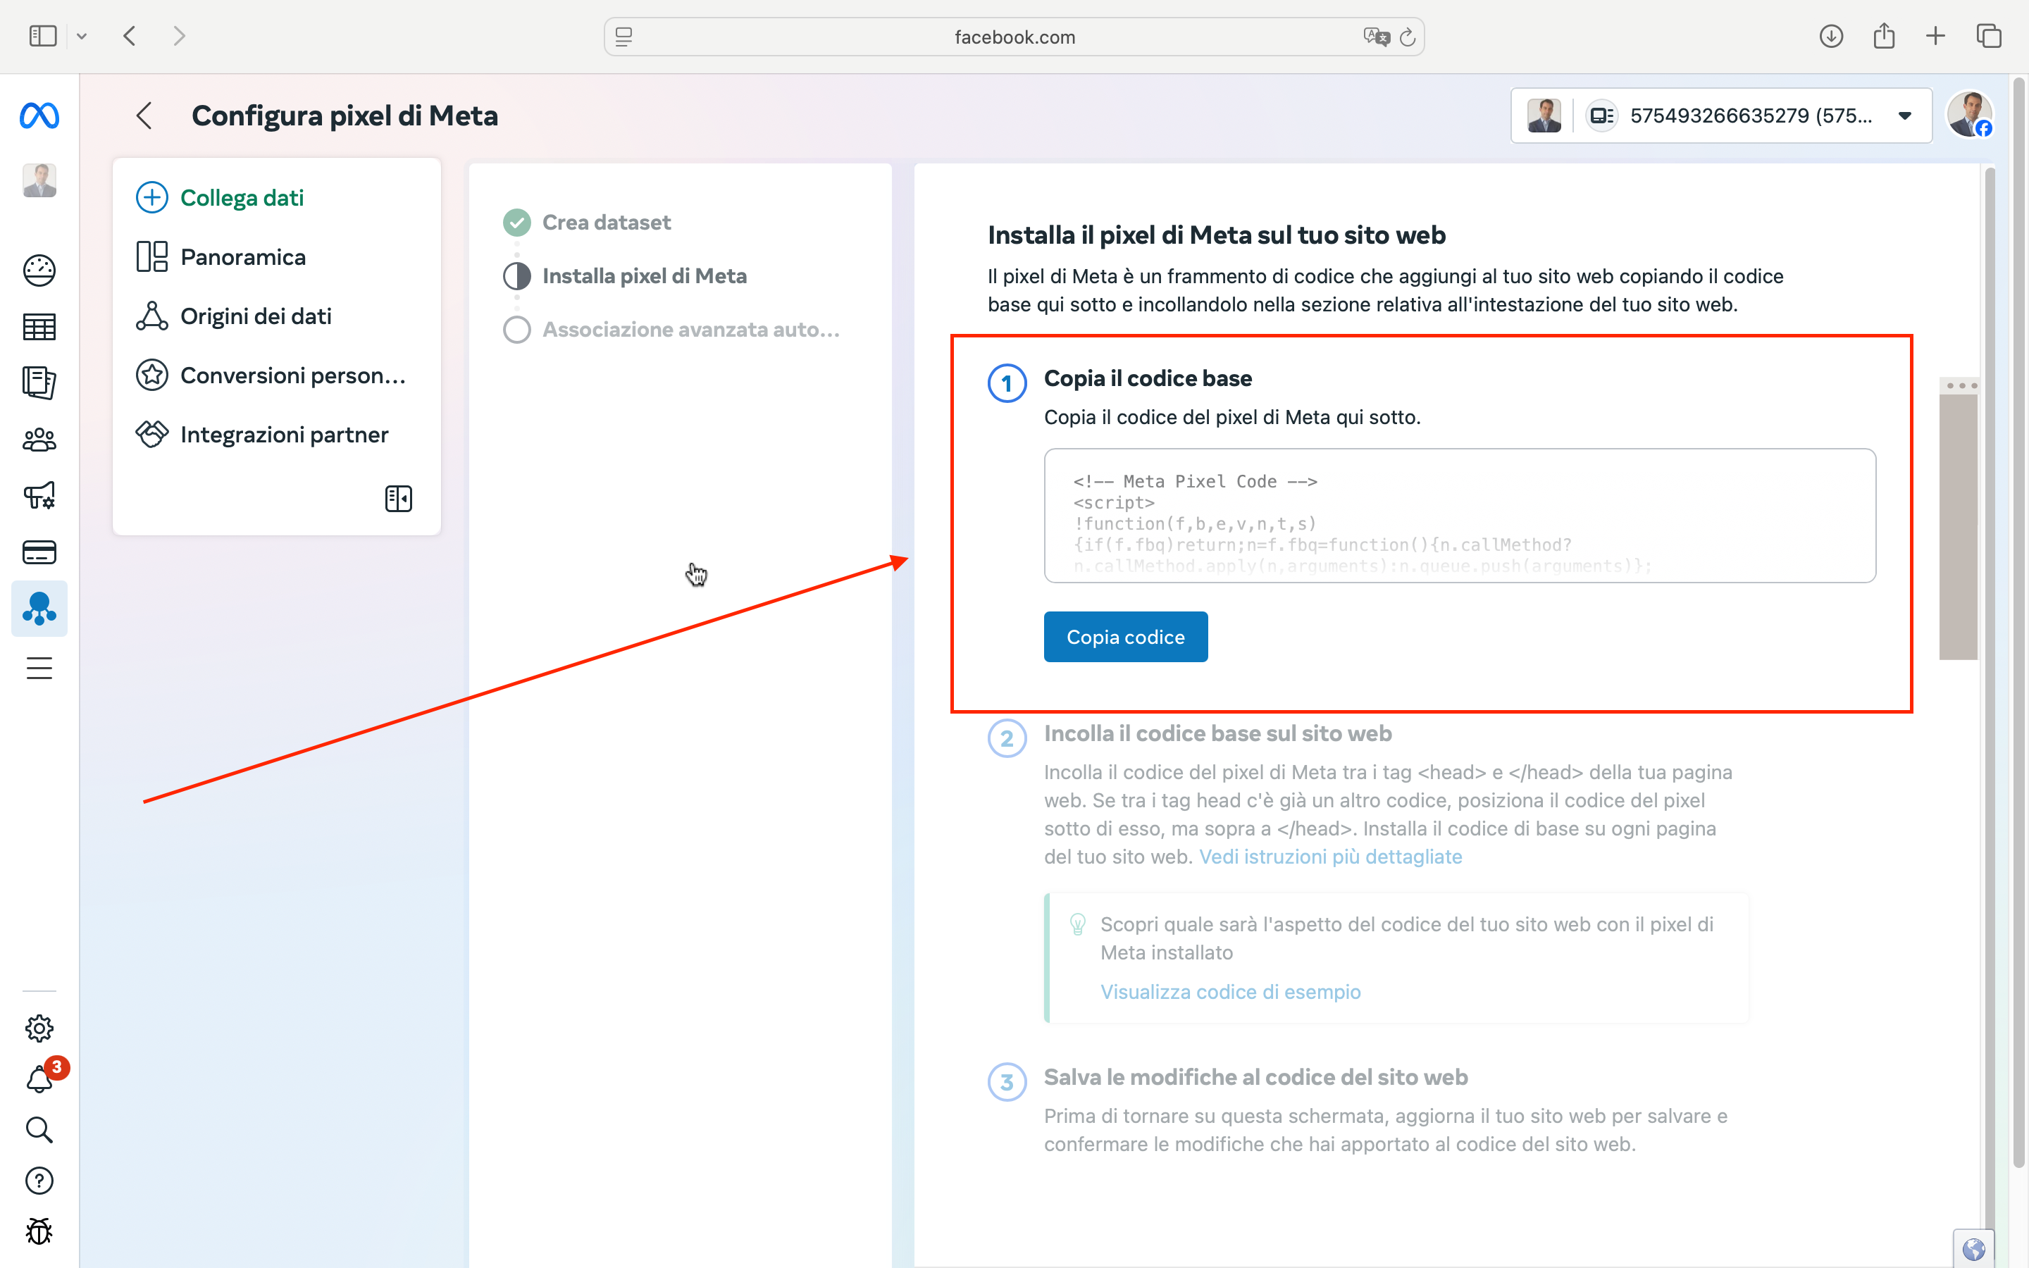This screenshot has width=2029, height=1268.
Task: Open the billing card icon
Action: click(x=39, y=553)
